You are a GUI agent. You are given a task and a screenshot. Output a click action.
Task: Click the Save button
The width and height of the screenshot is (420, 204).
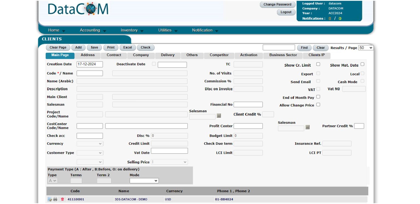click(x=94, y=48)
